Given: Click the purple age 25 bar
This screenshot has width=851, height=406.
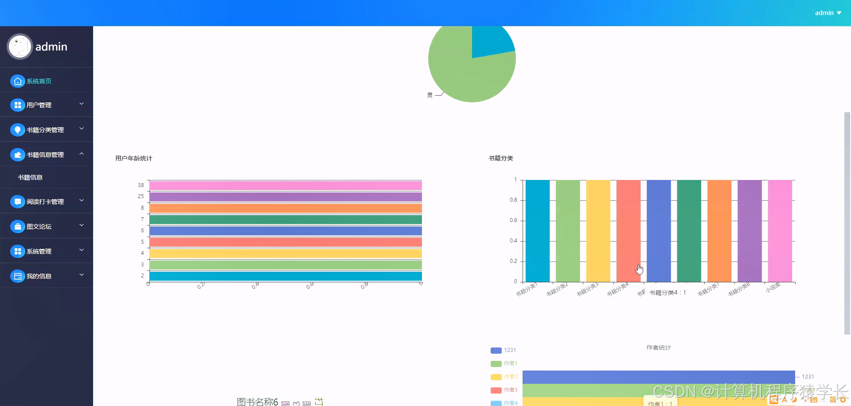Looking at the screenshot, I should (285, 197).
